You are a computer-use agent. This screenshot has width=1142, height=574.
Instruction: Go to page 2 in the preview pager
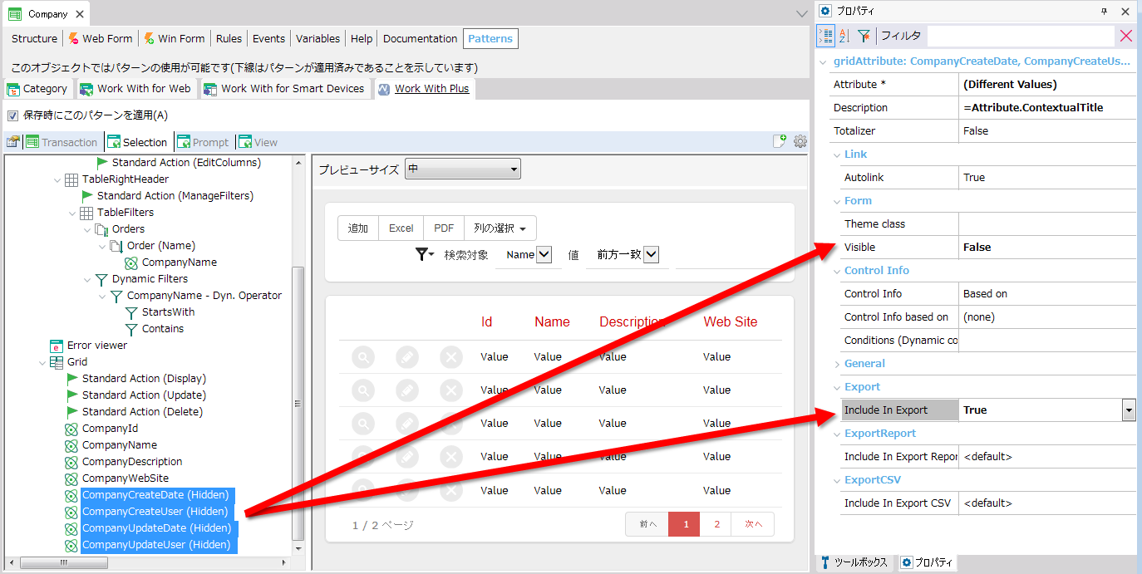tap(716, 524)
